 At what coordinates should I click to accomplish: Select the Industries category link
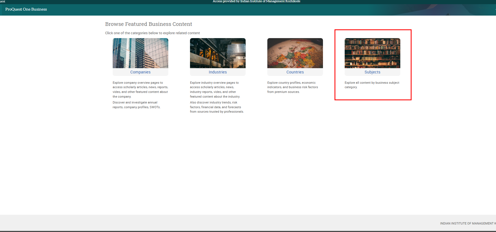click(x=218, y=72)
